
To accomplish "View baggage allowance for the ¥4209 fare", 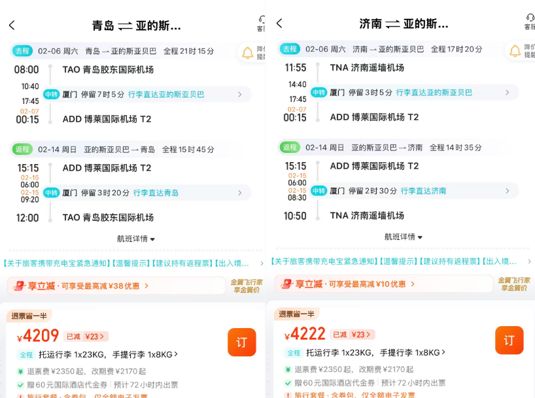I will click(x=108, y=355).
